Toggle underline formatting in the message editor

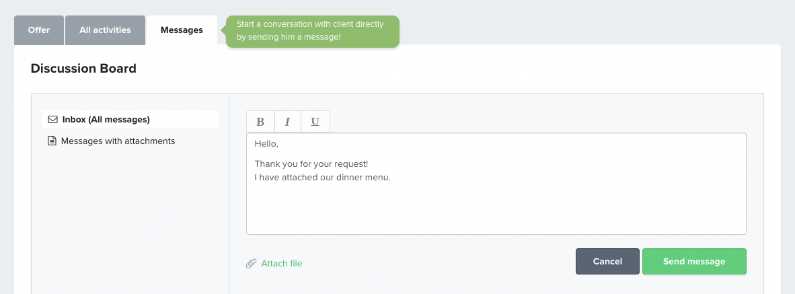click(315, 122)
